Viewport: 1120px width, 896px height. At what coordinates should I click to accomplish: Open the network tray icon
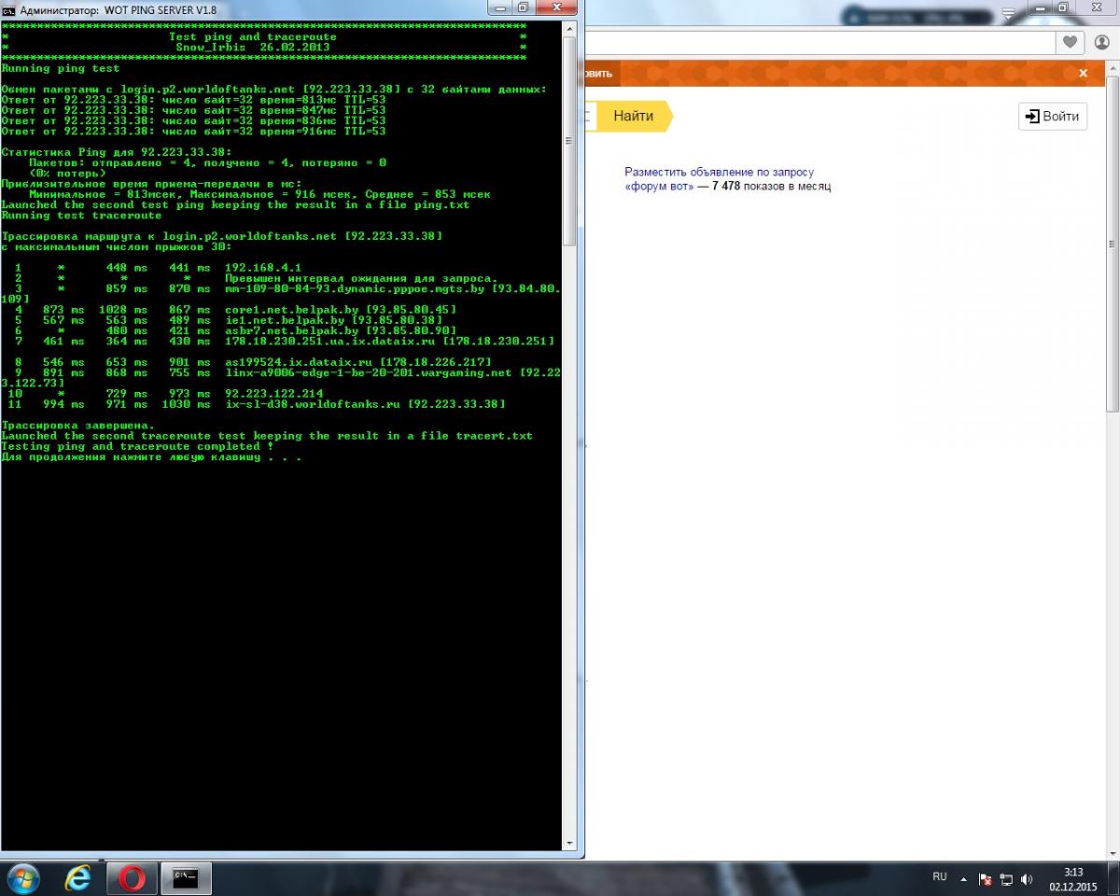coord(1006,878)
